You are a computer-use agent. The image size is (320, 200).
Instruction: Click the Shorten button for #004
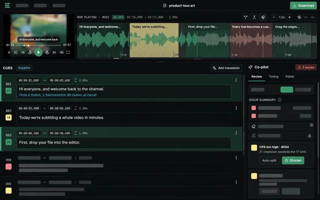(293, 160)
